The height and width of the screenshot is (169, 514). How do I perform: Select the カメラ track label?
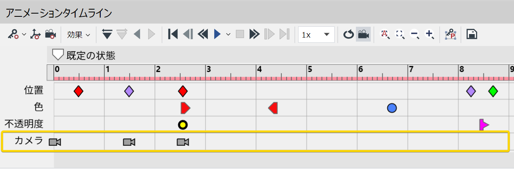(x=28, y=141)
